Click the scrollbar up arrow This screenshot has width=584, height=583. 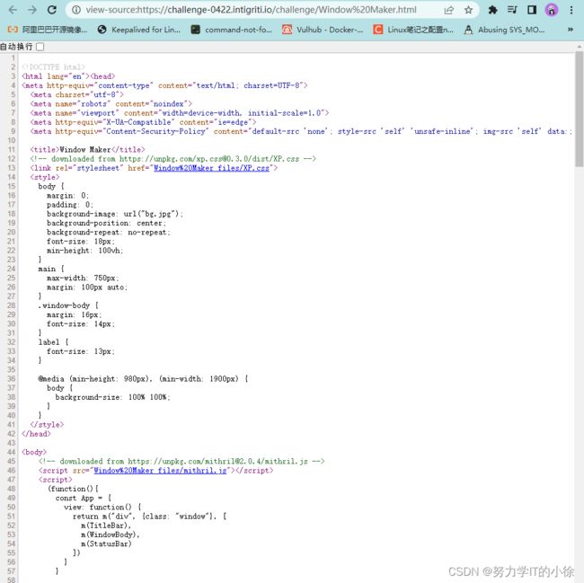click(x=580, y=47)
